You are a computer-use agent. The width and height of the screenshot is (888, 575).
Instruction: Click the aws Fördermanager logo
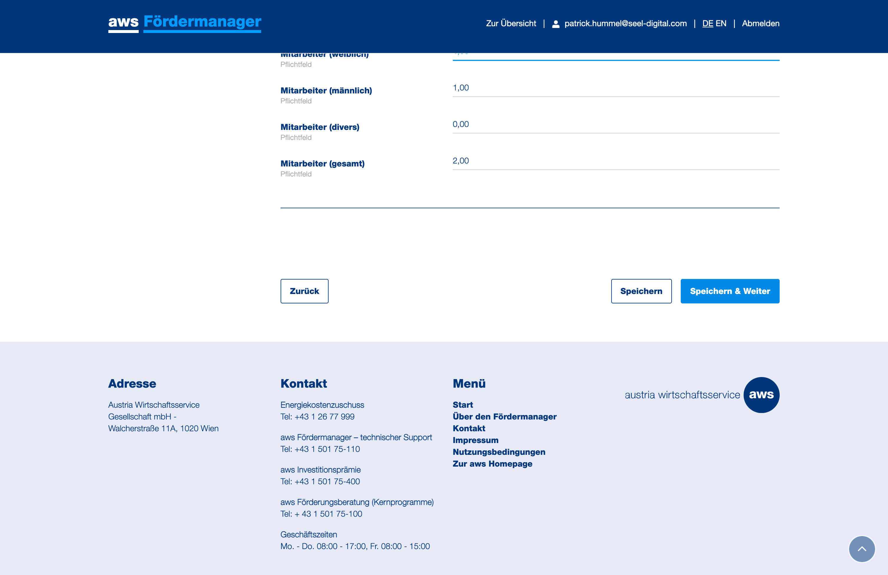185,23
